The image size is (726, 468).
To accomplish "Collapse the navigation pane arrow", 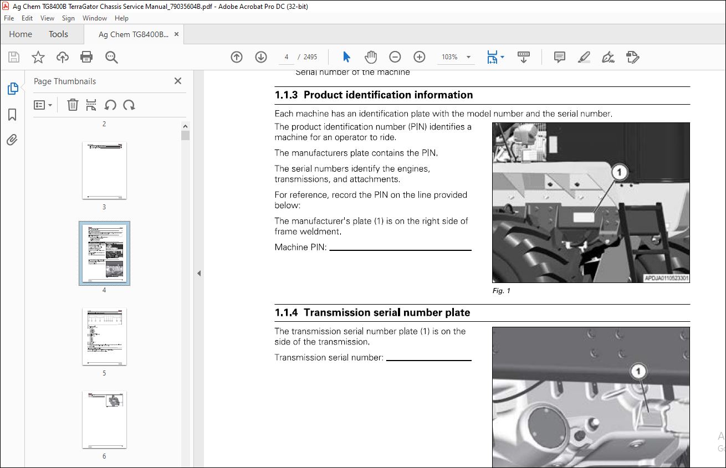I will 199,273.
